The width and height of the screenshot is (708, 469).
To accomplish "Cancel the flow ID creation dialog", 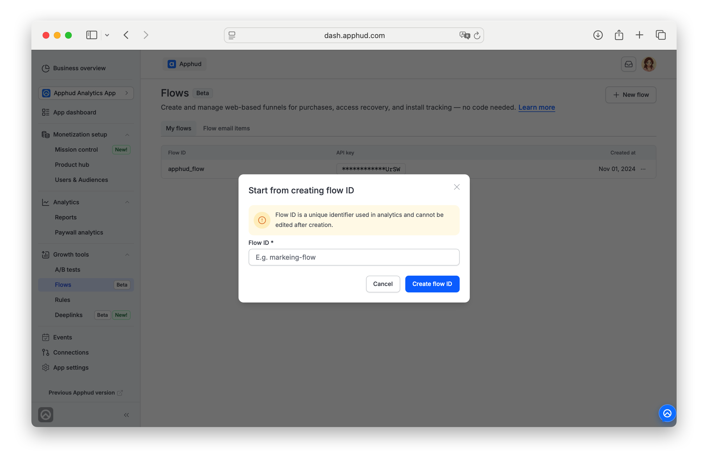I will click(x=383, y=283).
